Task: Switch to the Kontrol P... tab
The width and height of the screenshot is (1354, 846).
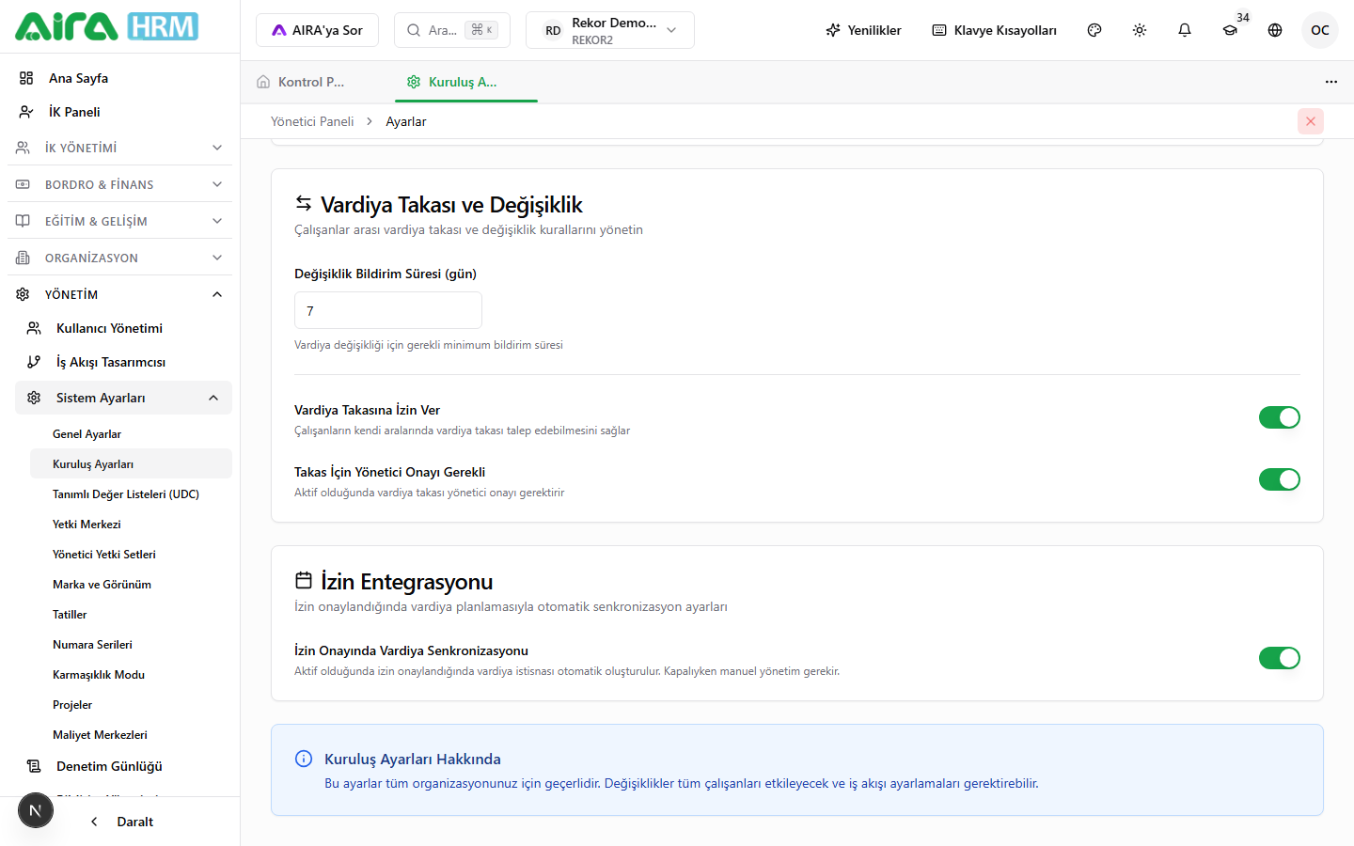Action: click(x=312, y=82)
